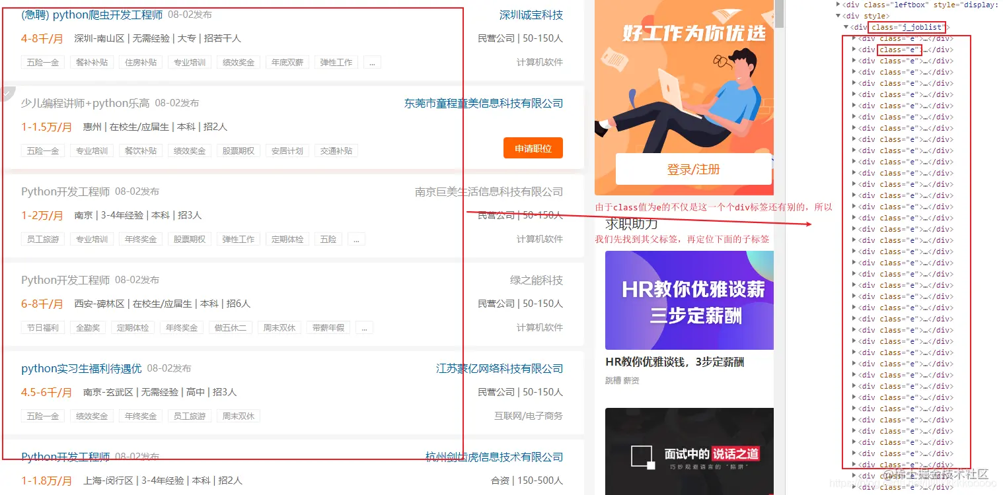Expand more tags in the 南京 1-2万/月 job row
The height and width of the screenshot is (495, 1003).
(356, 240)
